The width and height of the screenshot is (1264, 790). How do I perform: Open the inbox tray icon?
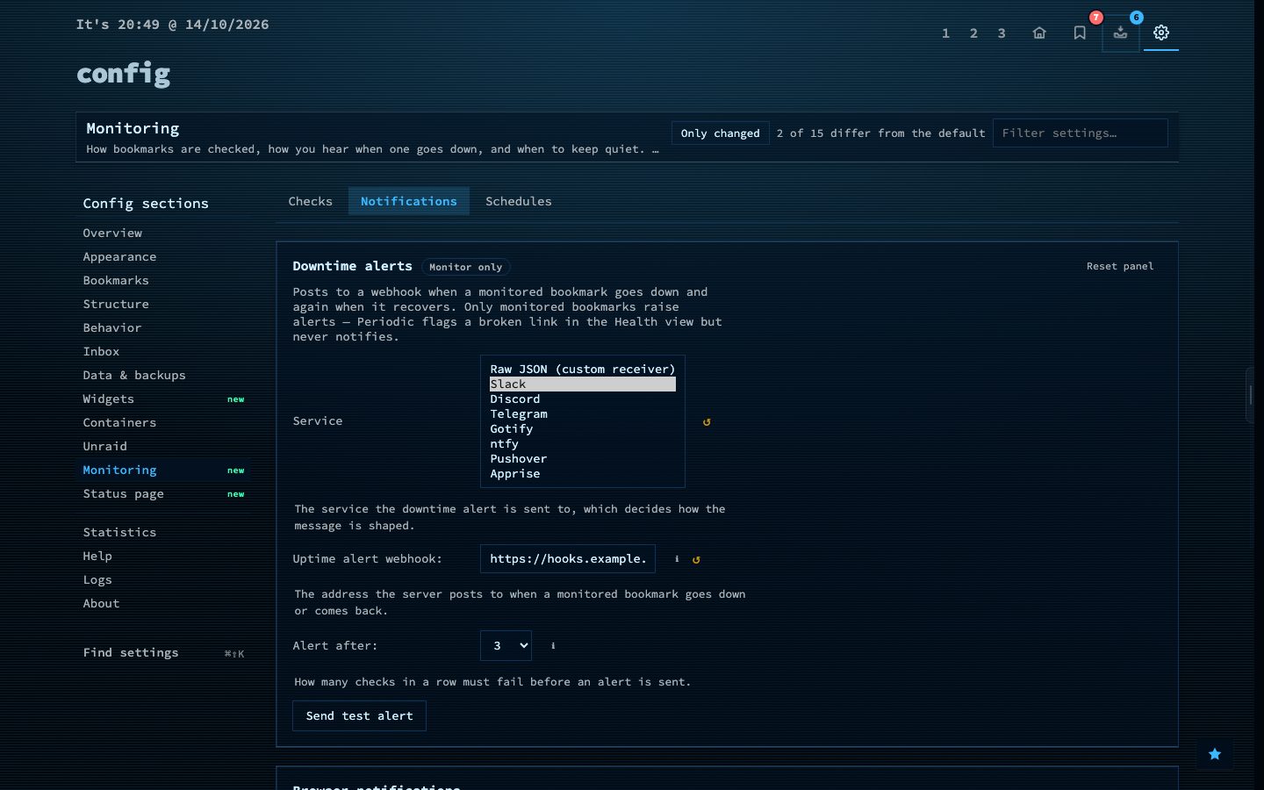tap(1120, 32)
